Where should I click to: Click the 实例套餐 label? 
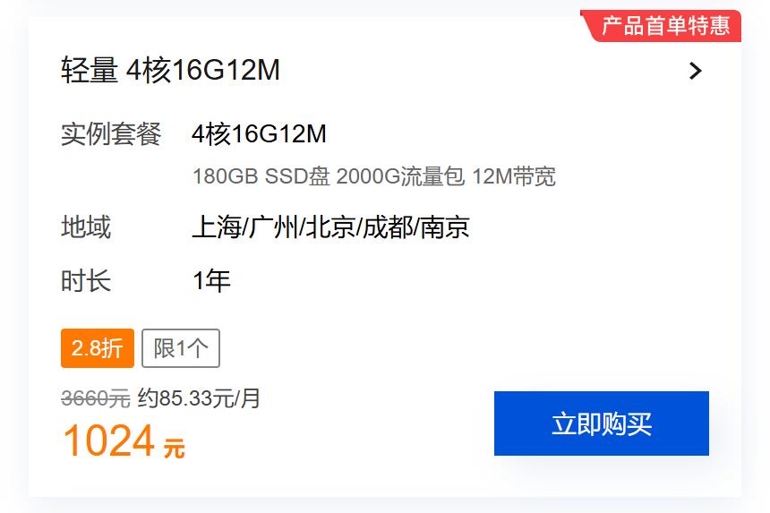[x=111, y=133]
